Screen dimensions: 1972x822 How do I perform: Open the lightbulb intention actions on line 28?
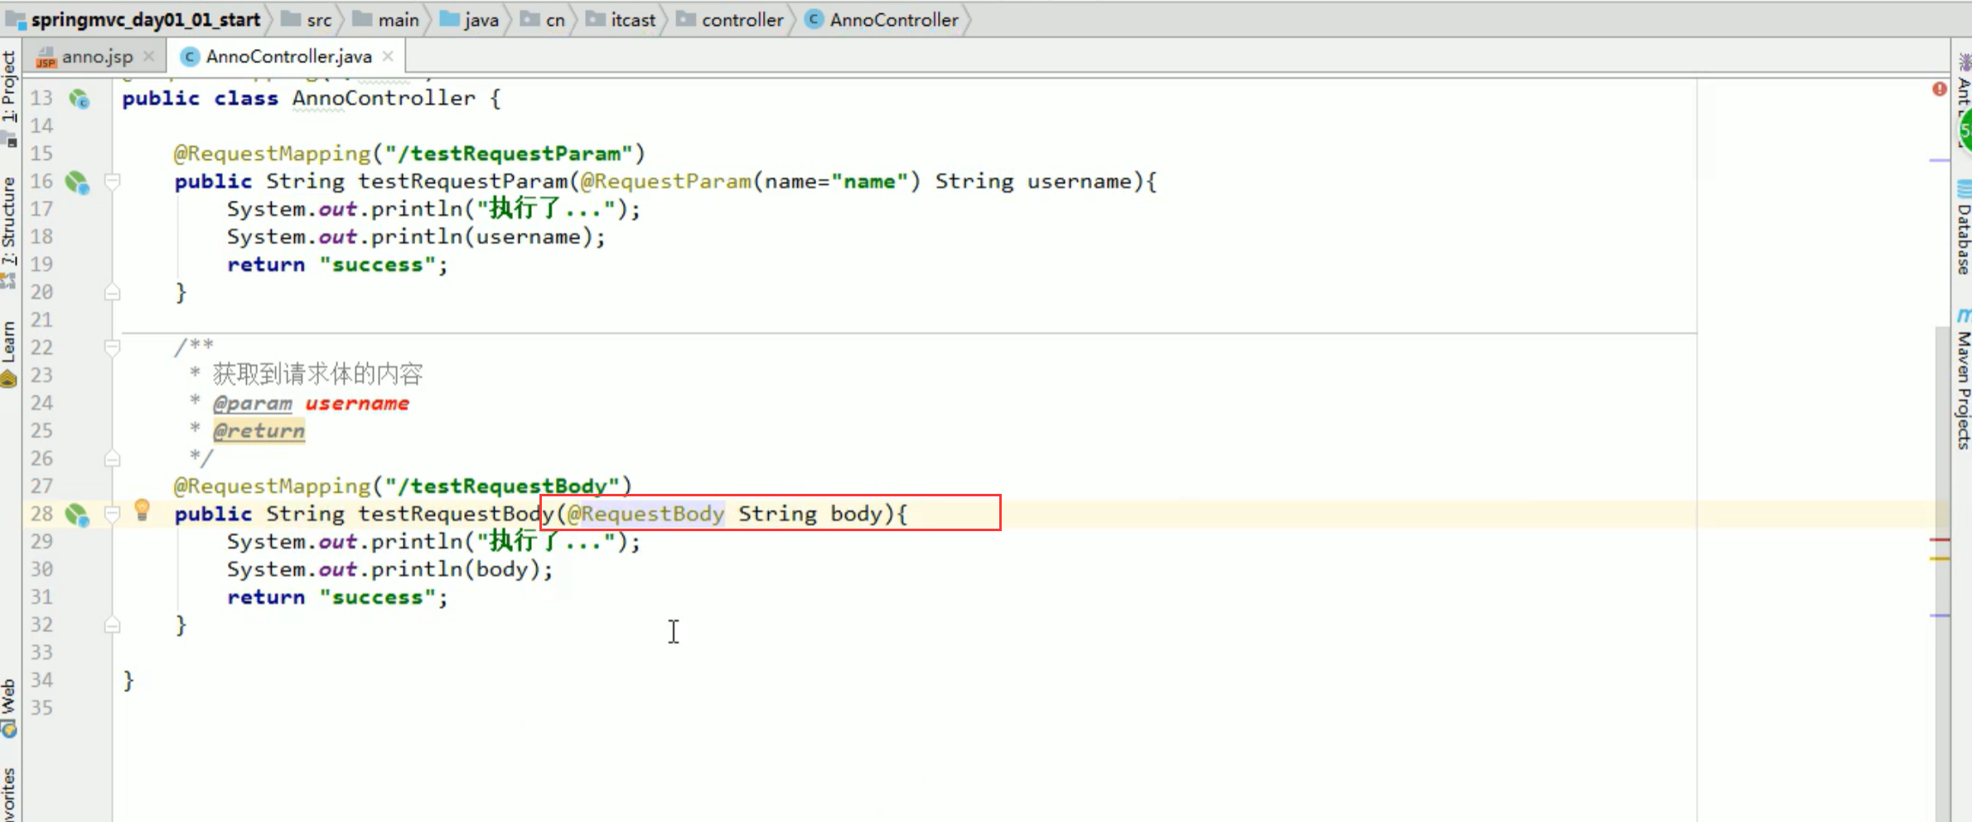click(x=142, y=510)
